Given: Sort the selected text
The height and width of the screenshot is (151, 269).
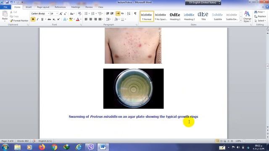Looking at the screenshot, I should click(129, 13).
